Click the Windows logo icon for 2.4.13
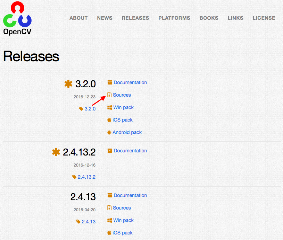283x240 pixels. click(x=110, y=220)
